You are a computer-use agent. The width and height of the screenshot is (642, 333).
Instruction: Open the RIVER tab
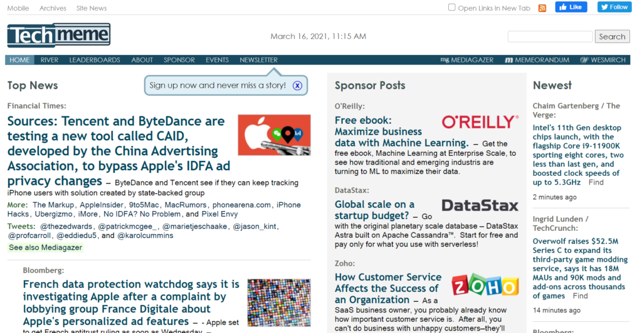point(50,60)
